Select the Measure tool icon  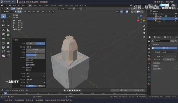pyautogui.click(x=8, y=30)
